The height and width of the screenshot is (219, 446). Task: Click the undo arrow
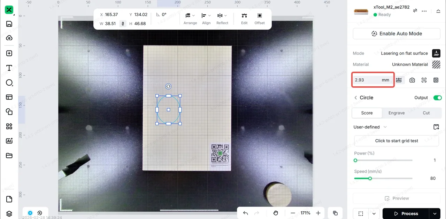point(246,213)
